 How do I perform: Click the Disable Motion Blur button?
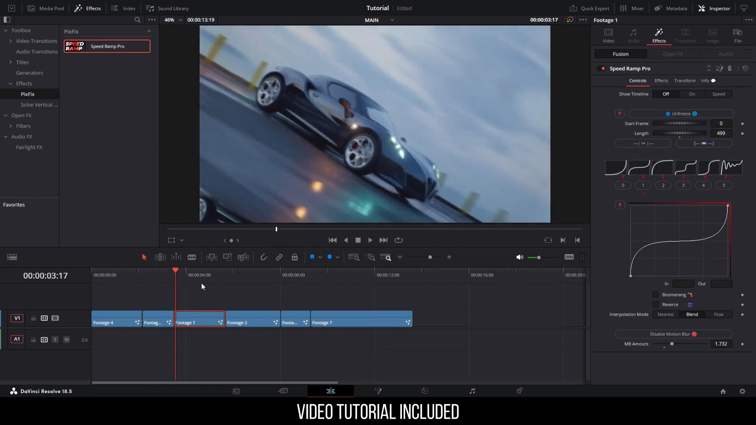tap(673, 334)
